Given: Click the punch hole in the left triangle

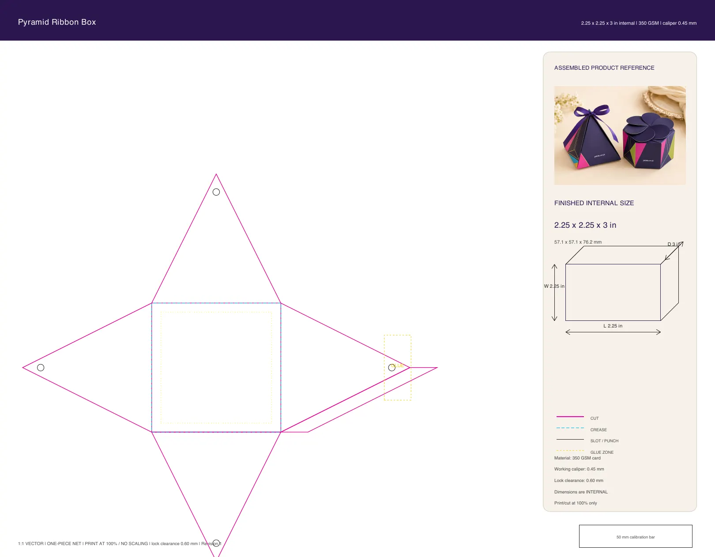Looking at the screenshot, I should (41, 368).
